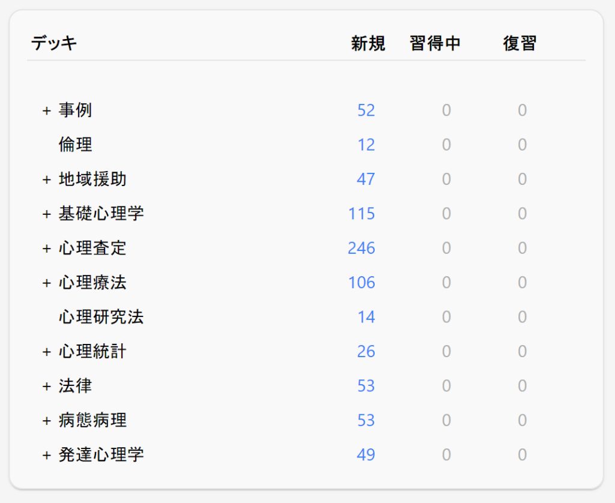
Task: Open the 事例 deck name
Action: click(x=75, y=110)
